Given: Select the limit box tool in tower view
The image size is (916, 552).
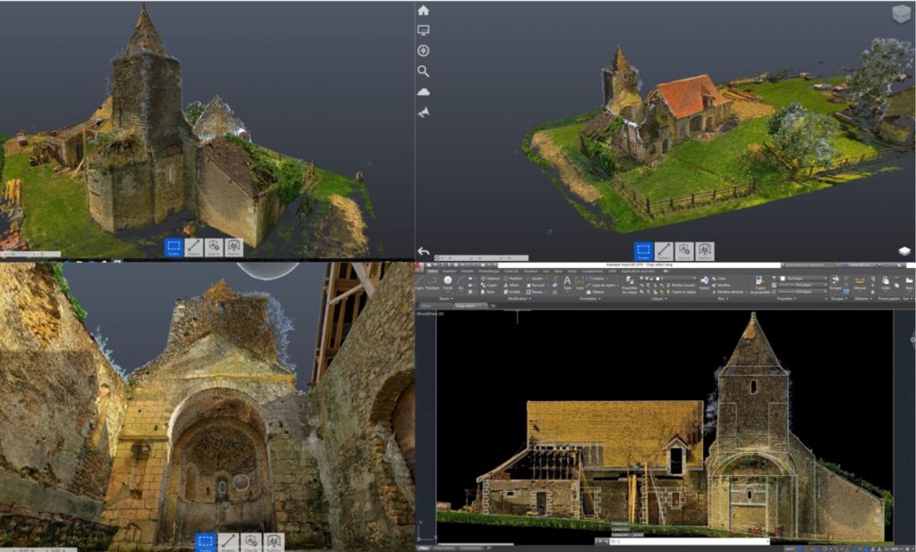Looking at the screenshot, I should click(214, 247).
